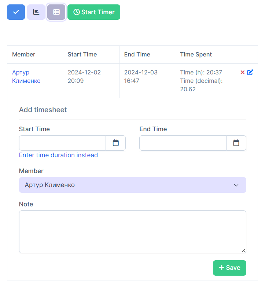The width and height of the screenshot is (265, 283).
Task: Expand the Member dropdown
Action: (x=132, y=185)
